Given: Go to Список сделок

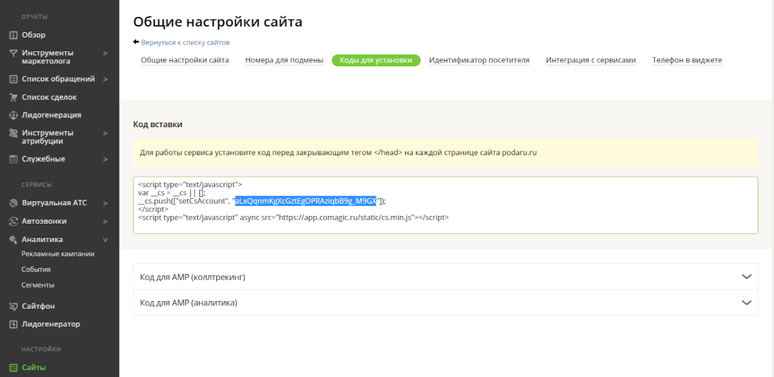Looking at the screenshot, I should click(49, 98).
